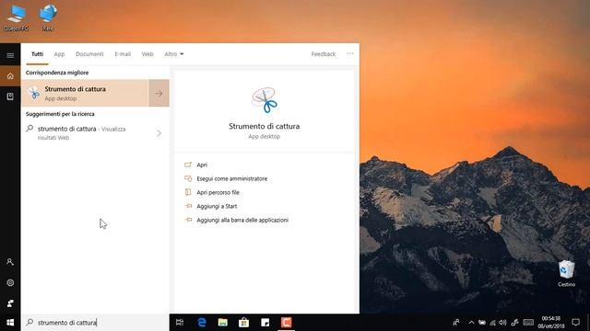Open the Cestino recycle bin icon
The height and width of the screenshot is (331, 590).
coord(566,273)
